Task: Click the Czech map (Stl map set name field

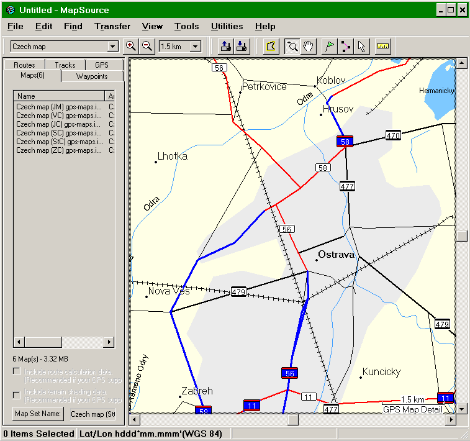Action: point(93,414)
